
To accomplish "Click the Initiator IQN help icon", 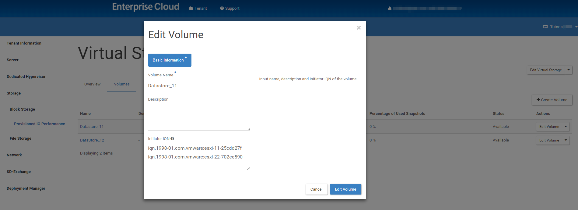I will [172, 139].
